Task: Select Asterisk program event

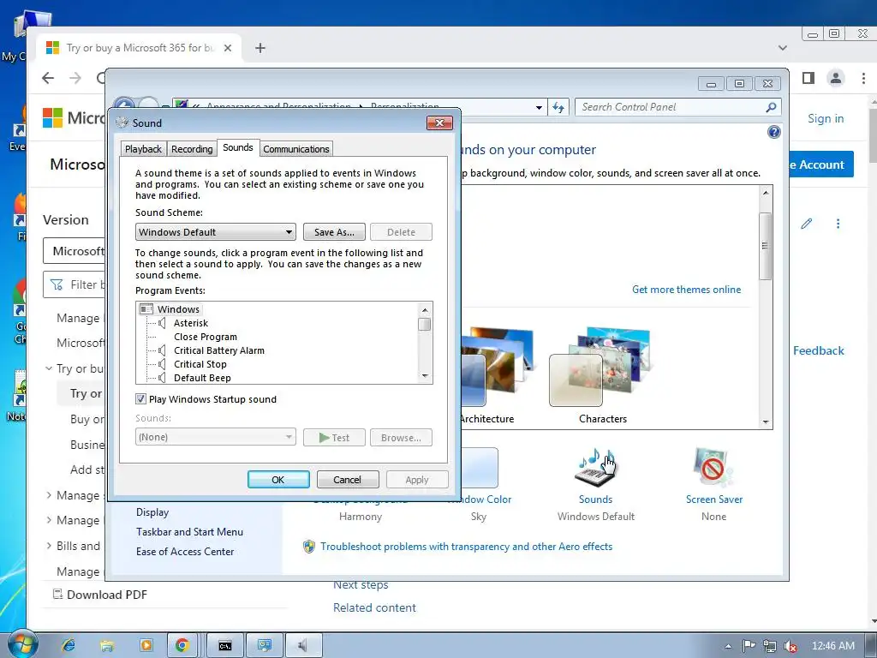Action: click(x=190, y=323)
